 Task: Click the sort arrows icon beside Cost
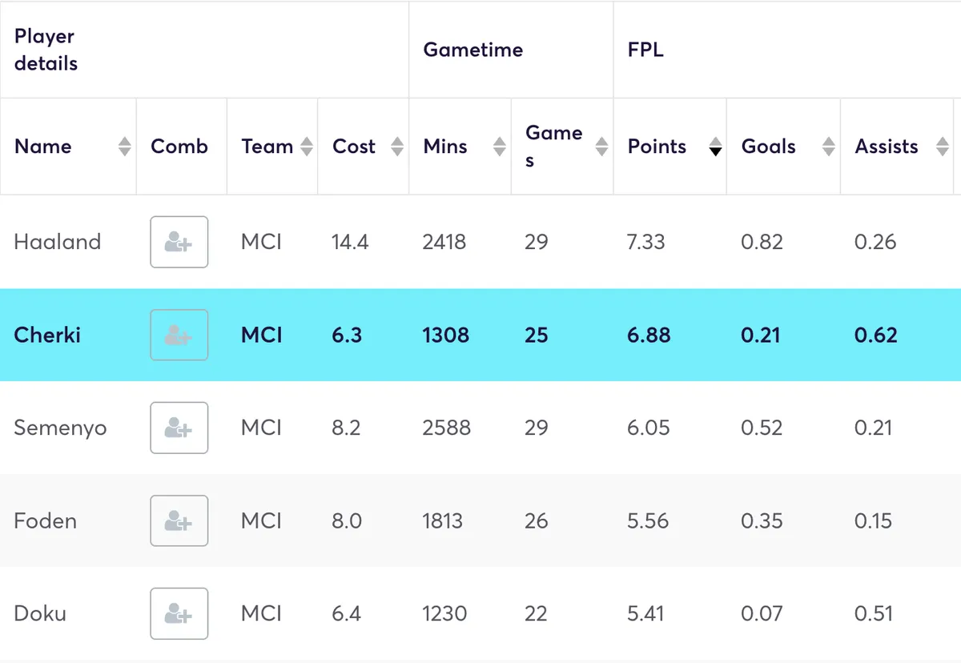[x=398, y=147]
